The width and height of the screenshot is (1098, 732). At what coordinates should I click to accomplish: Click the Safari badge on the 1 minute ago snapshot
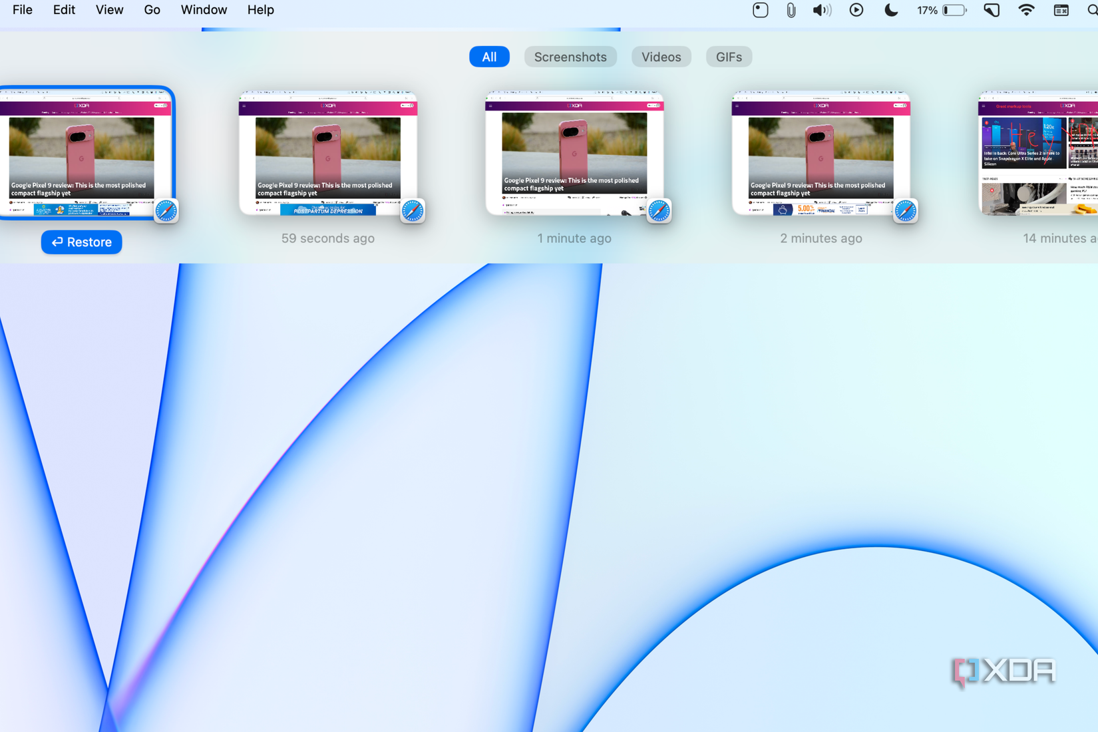[659, 210]
